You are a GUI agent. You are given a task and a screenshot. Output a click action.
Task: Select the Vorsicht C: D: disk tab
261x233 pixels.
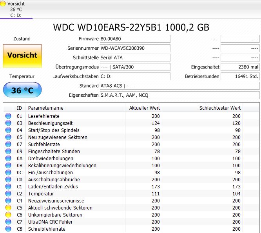pyautogui.click(x=16, y=9)
